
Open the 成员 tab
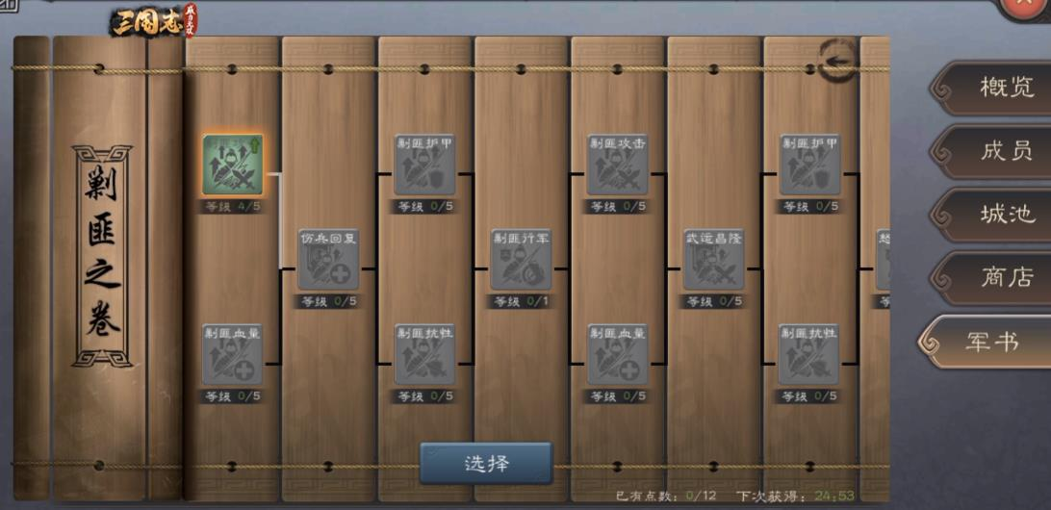tap(992, 151)
